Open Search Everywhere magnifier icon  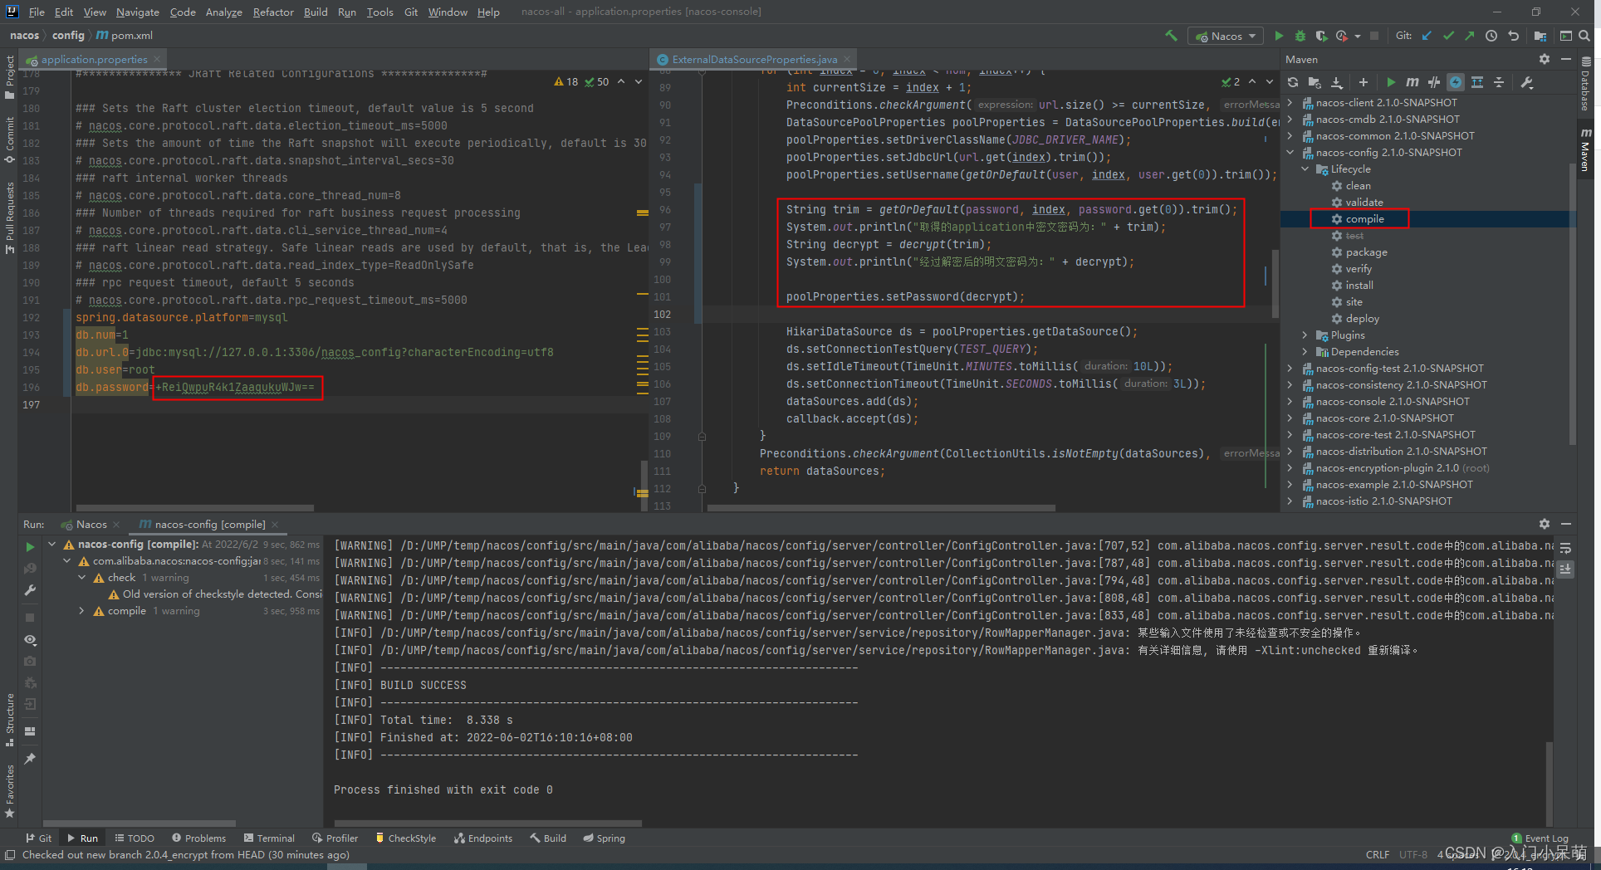[1584, 36]
